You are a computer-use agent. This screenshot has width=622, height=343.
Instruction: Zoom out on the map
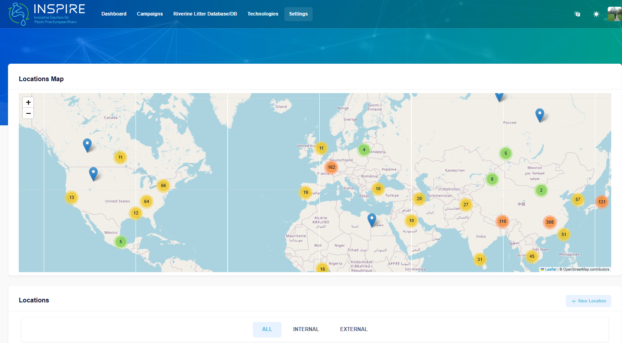tap(28, 113)
